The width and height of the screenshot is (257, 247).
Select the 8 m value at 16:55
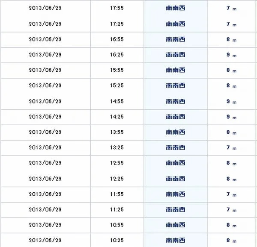point(231,39)
